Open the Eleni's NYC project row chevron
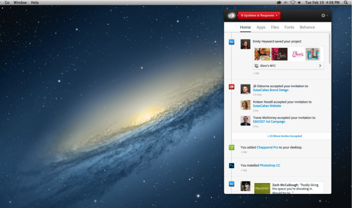Image resolution: width=352 pixels, height=208 pixels. click(320, 65)
